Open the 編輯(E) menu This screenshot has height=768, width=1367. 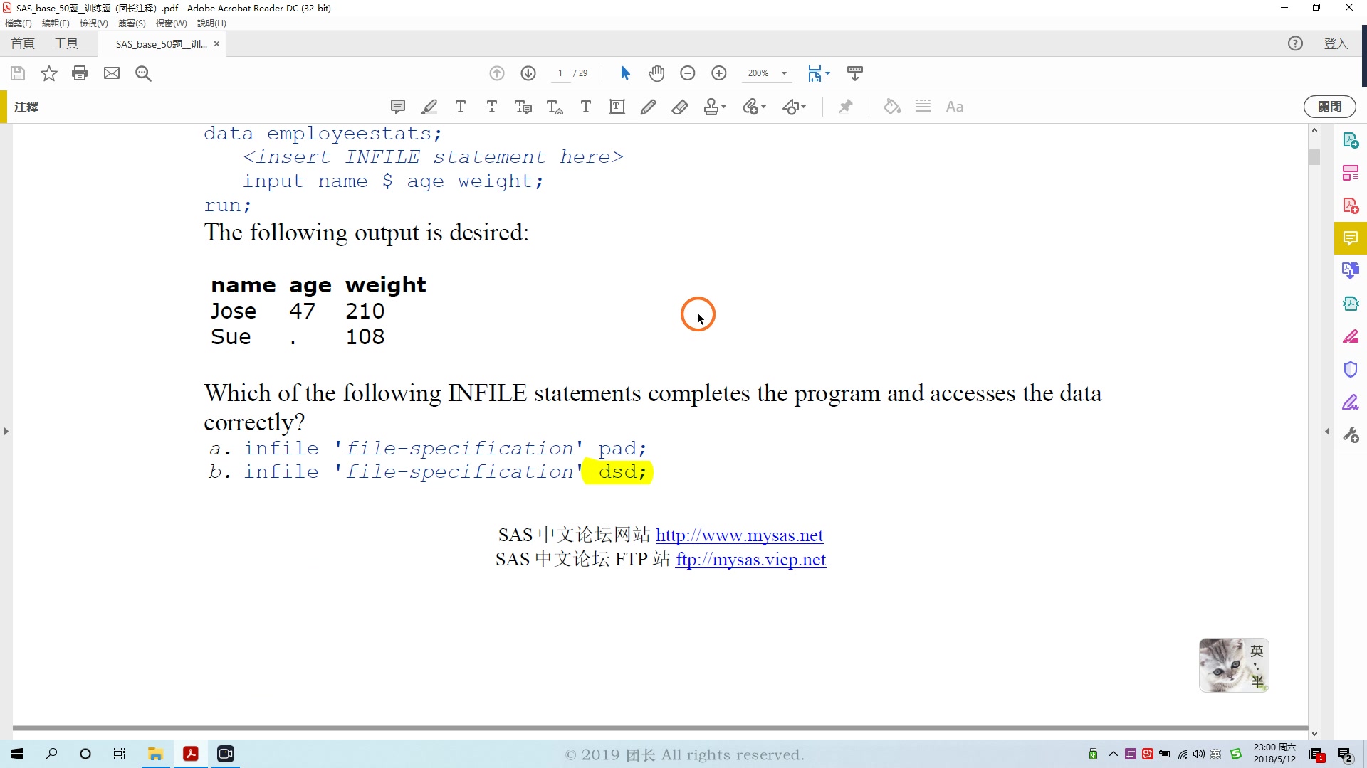click(x=56, y=23)
